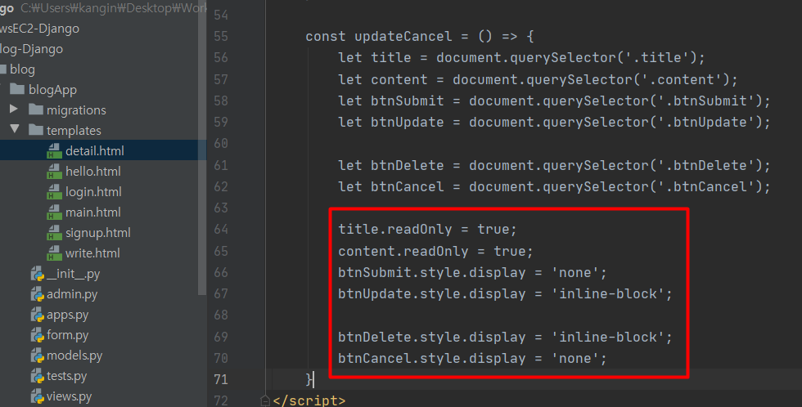Click the migrations folder icon
This screenshot has width=802, height=407.
[x=36, y=110]
